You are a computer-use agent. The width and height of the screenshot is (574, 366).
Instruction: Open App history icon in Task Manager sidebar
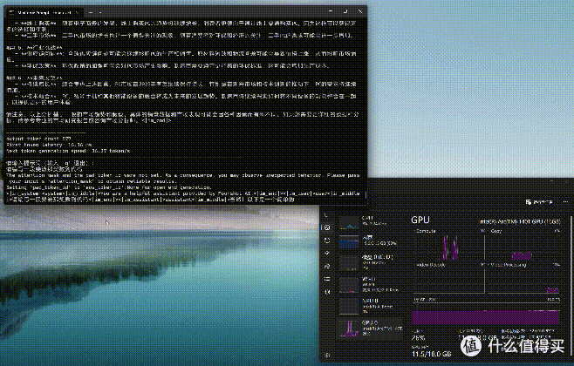[x=327, y=241]
